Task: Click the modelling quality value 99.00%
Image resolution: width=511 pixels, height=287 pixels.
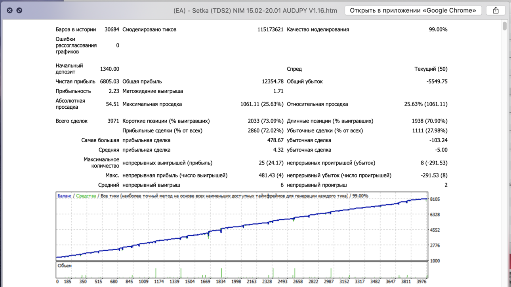Action: point(438,30)
